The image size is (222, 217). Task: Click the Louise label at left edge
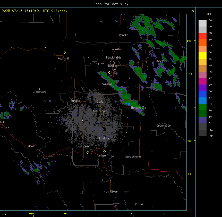(x=5, y=127)
